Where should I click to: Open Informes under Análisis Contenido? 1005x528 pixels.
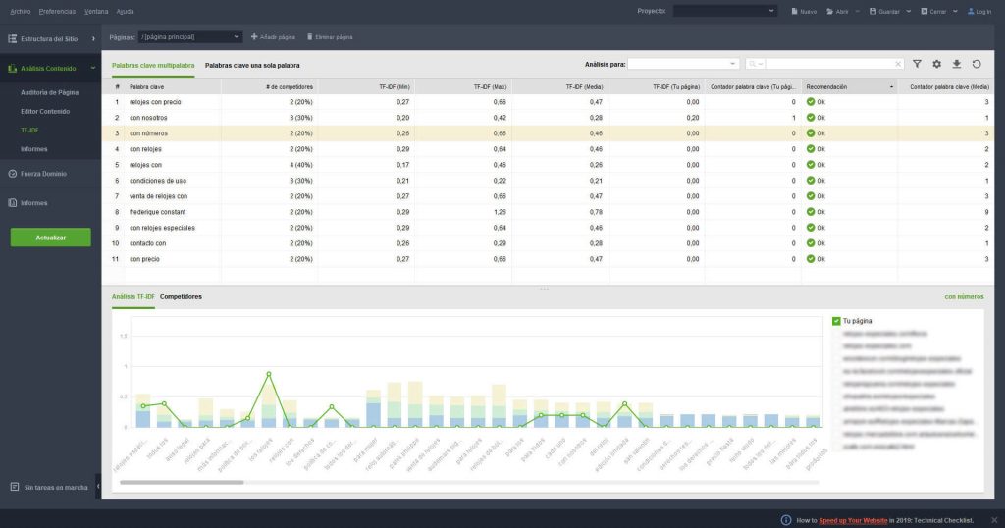tap(34, 149)
